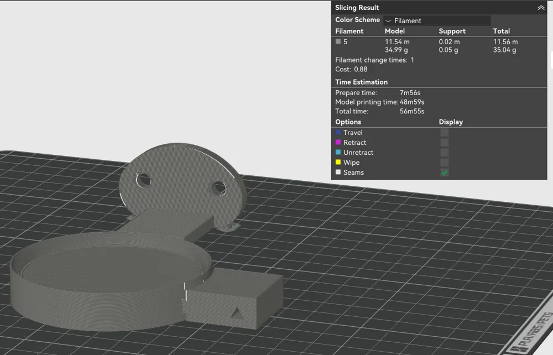Screen dimensions: 553x355
Task: Select the "Slicing Result" panel title
Action: point(357,8)
